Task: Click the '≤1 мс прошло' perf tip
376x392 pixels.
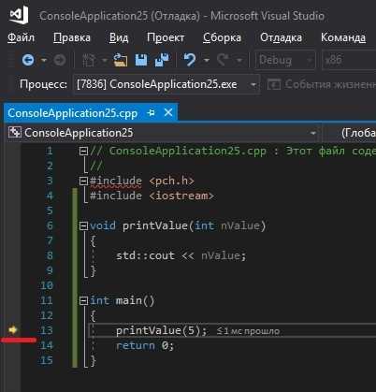Action: coord(249,331)
